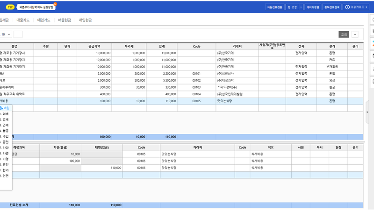Select the 맛있는식당 row in upper grid
Viewport: 374px width, 210px height.
point(181,101)
